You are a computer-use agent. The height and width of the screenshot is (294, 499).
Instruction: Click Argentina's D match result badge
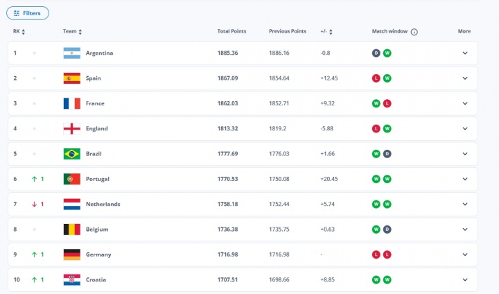376,53
